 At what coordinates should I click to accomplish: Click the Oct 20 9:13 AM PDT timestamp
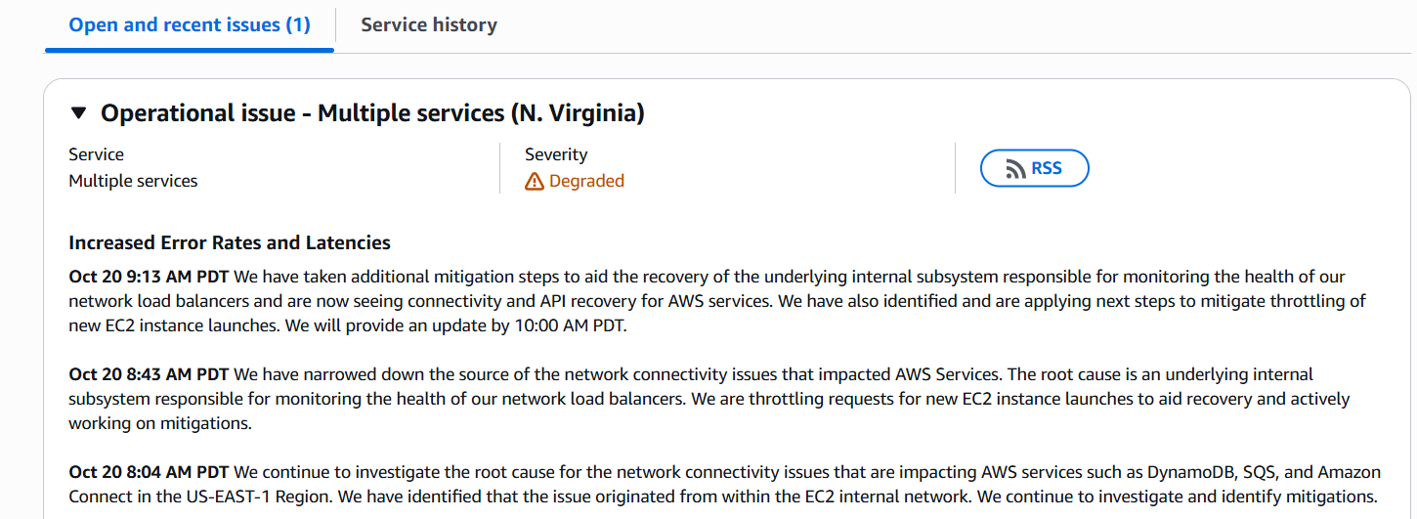149,277
